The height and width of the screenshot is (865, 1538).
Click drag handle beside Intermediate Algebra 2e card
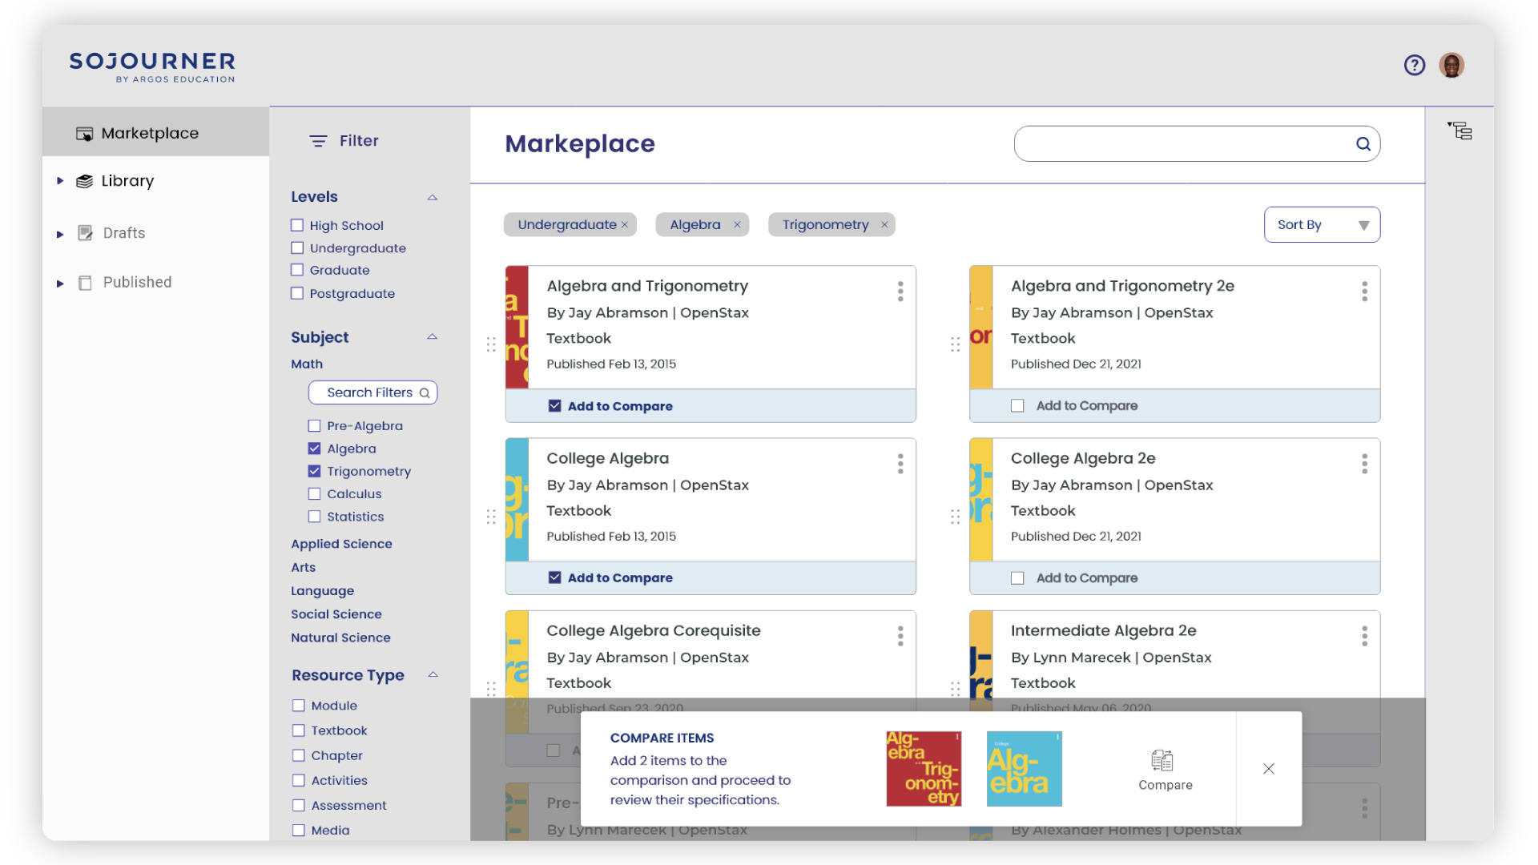(x=955, y=689)
